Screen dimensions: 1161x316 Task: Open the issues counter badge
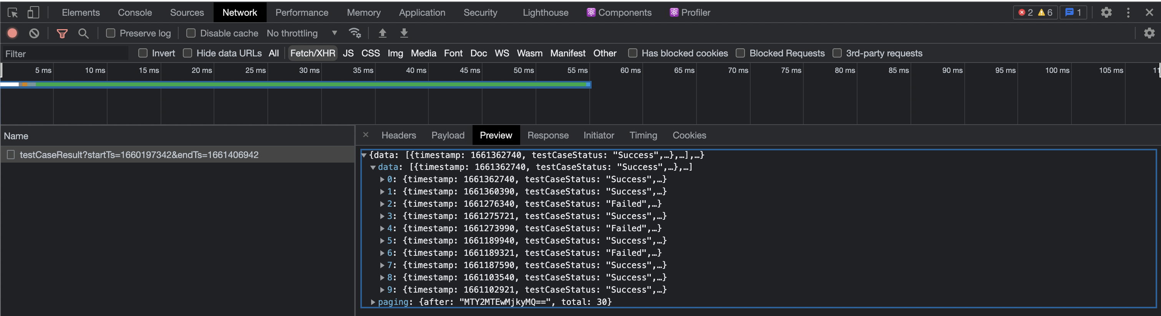point(1073,13)
